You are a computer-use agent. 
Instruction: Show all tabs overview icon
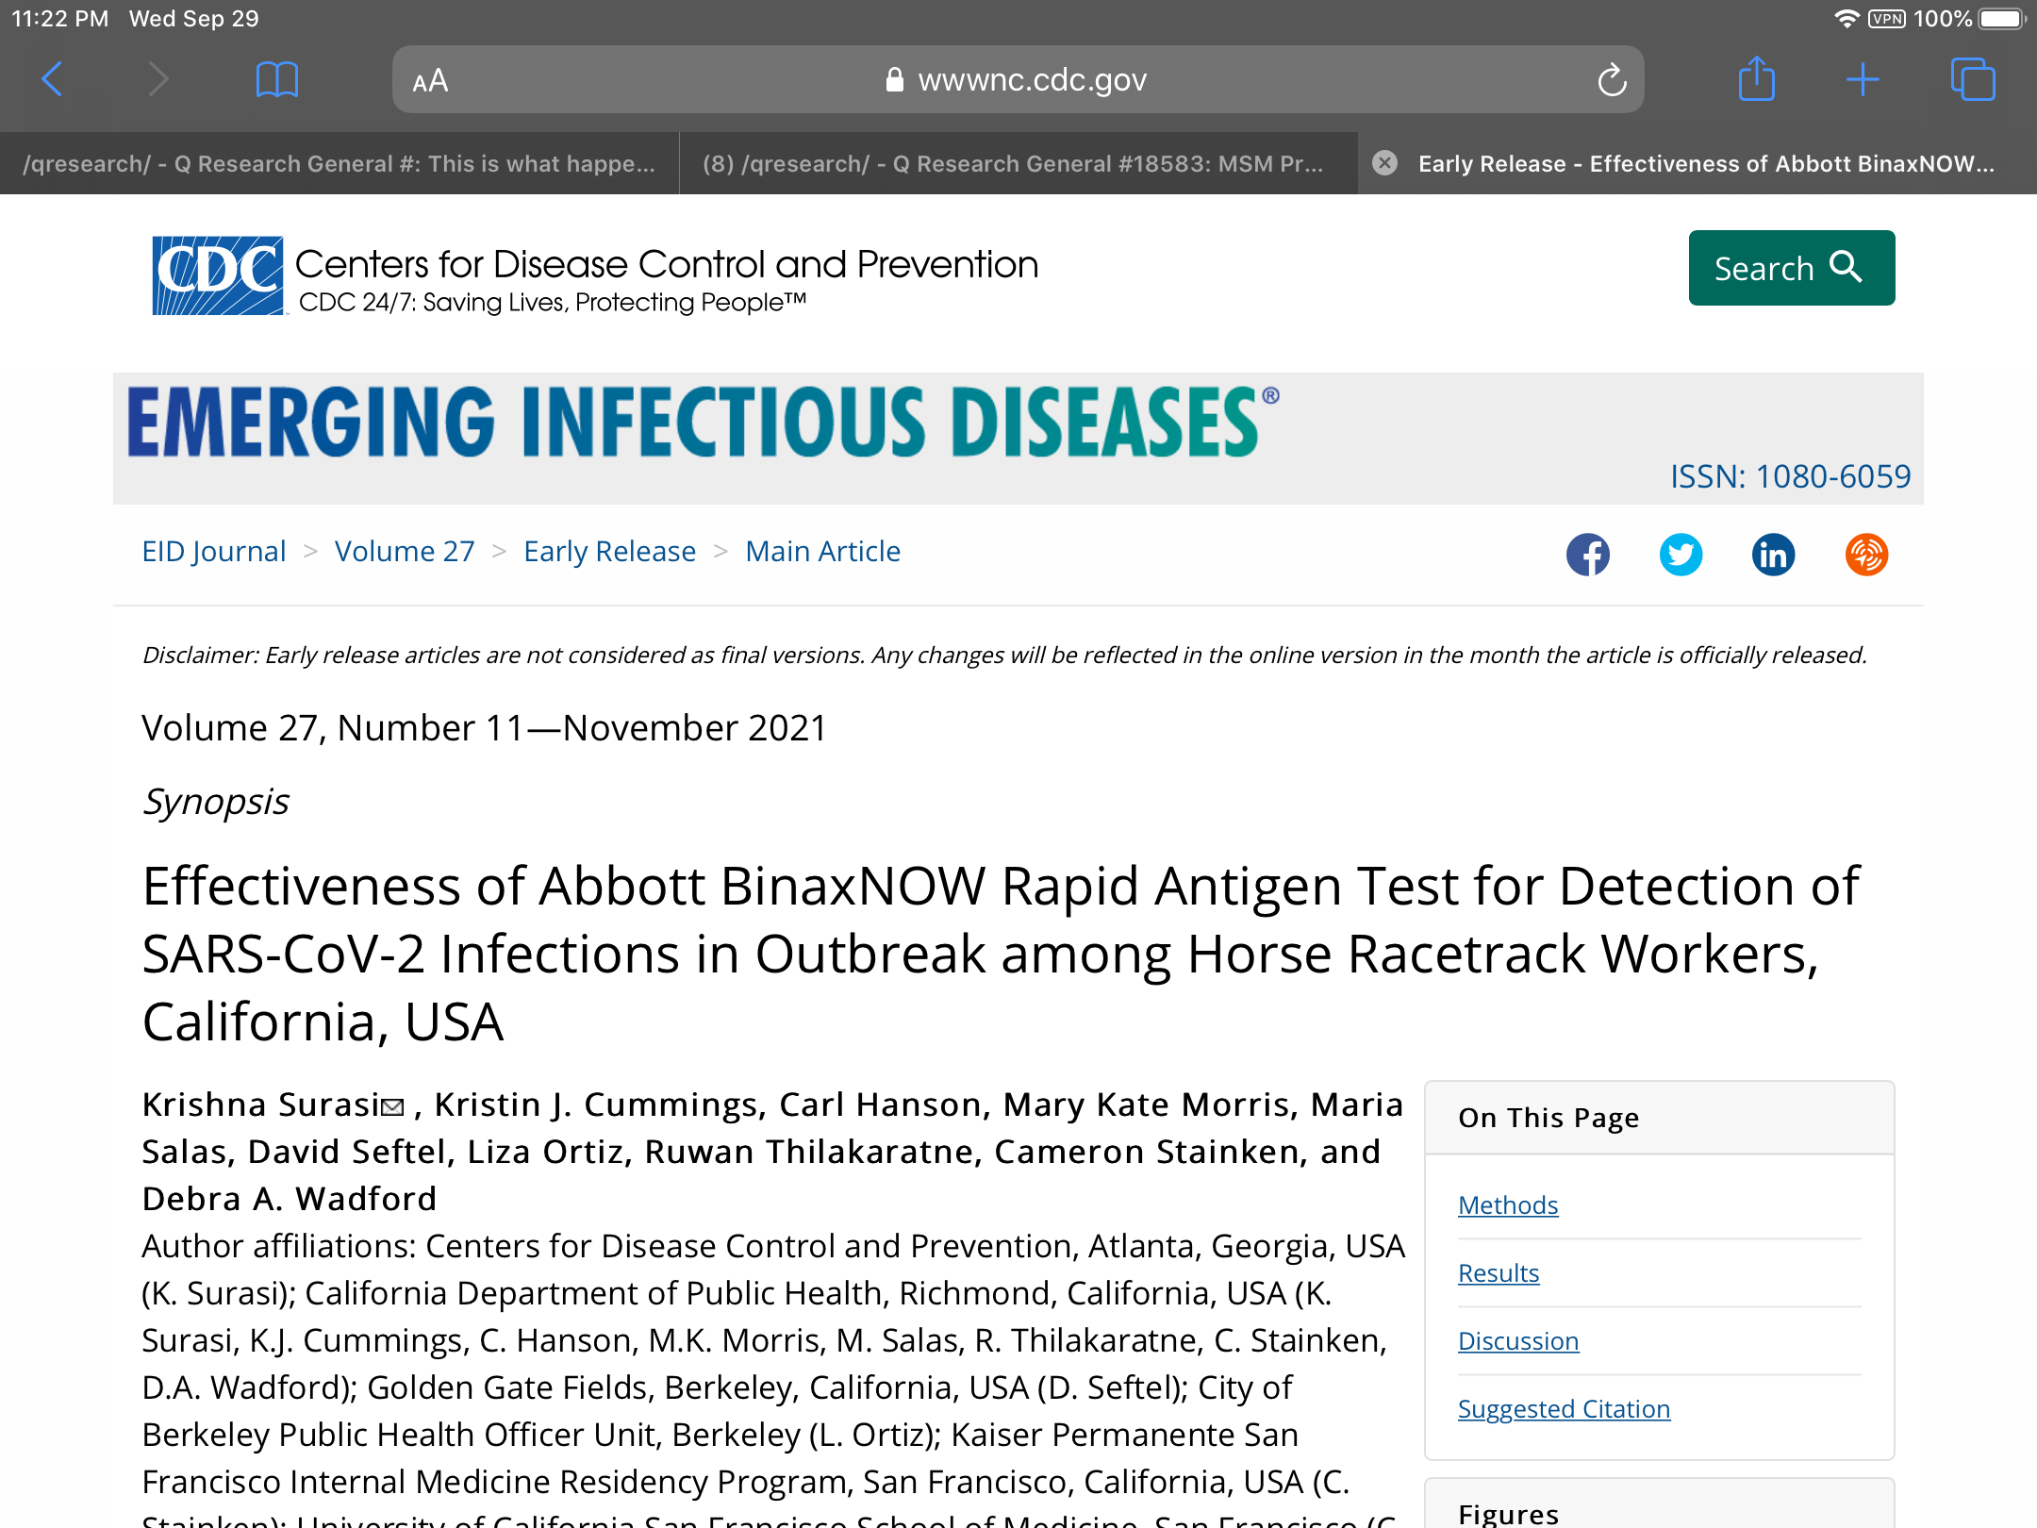click(x=1973, y=79)
